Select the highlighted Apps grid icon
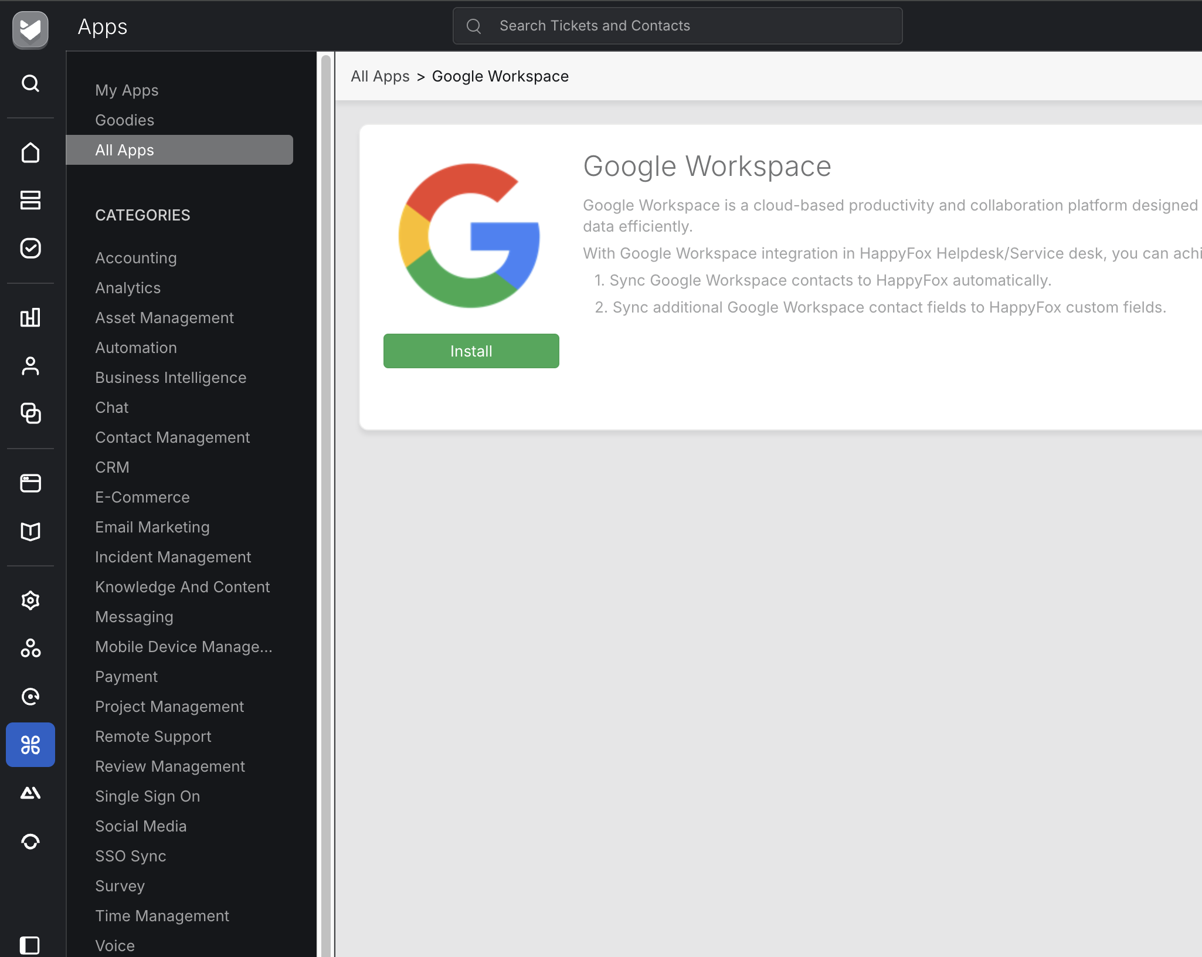The image size is (1202, 957). 30,745
